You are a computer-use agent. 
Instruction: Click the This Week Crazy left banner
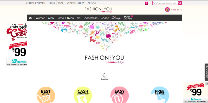[17, 32]
